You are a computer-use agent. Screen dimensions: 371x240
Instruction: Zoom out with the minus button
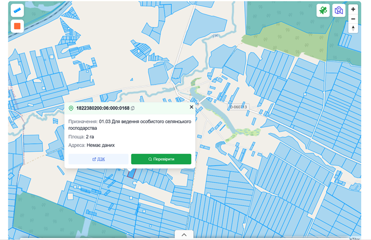click(x=353, y=19)
